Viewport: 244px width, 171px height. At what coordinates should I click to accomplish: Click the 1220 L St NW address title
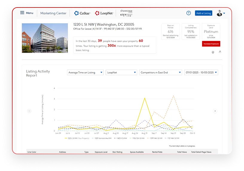click(x=104, y=25)
